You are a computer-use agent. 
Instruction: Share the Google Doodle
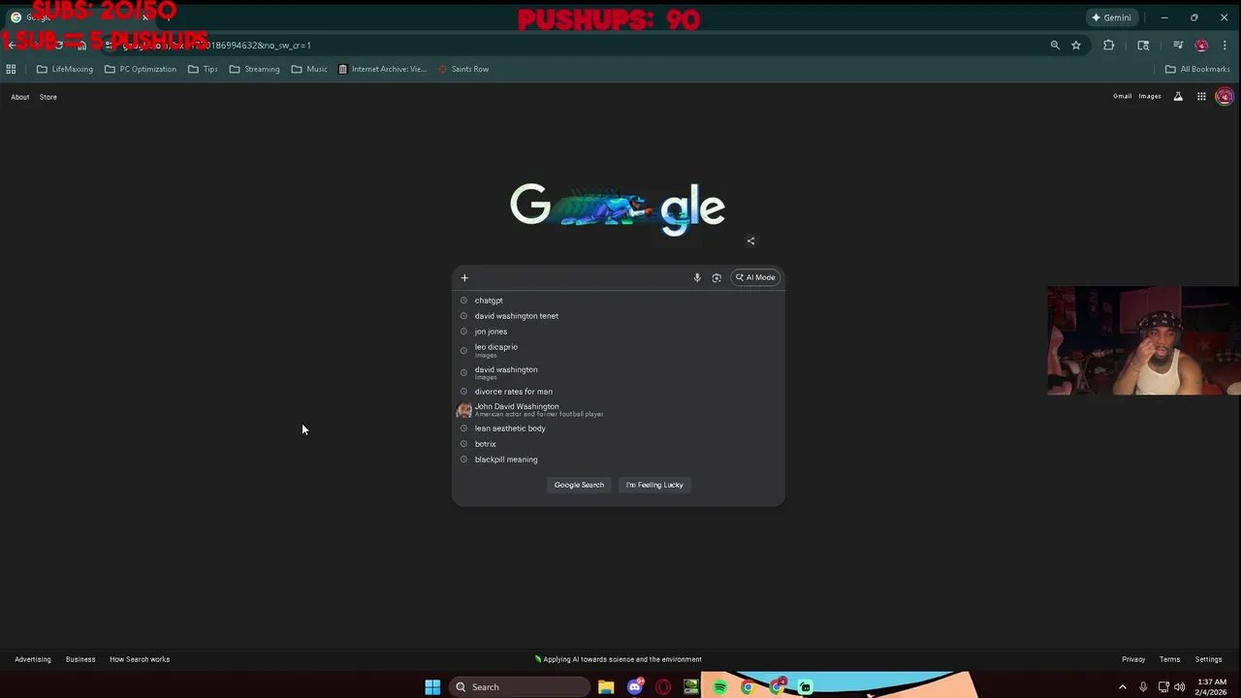pos(750,241)
